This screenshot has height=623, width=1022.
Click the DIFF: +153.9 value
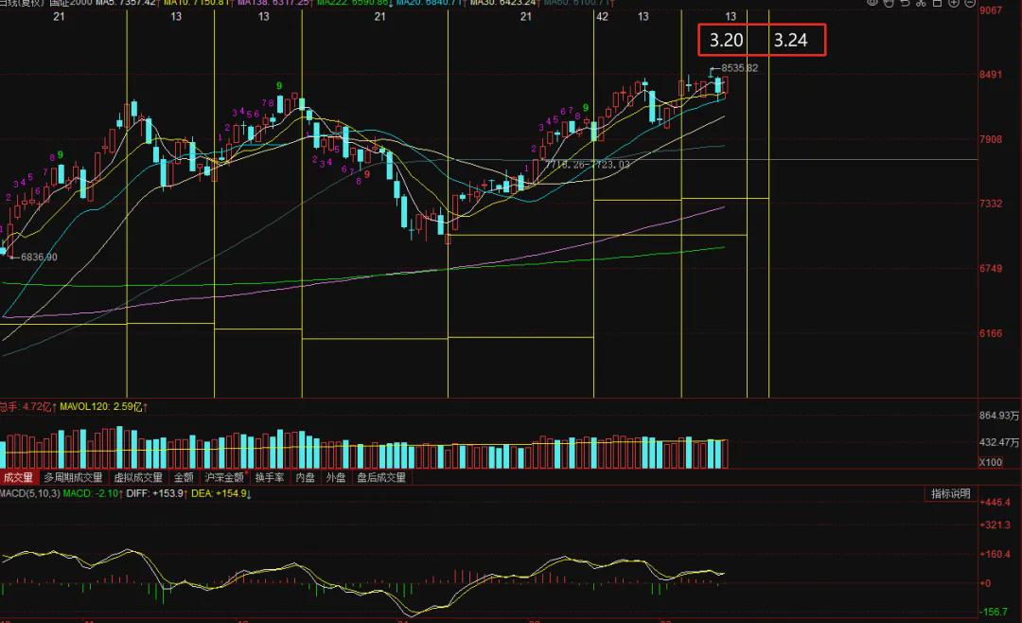[x=157, y=493]
